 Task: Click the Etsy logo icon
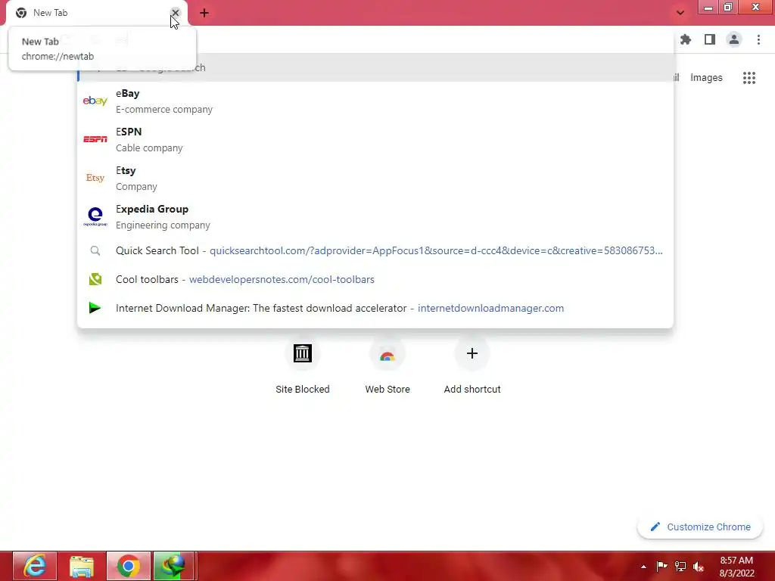(x=95, y=178)
